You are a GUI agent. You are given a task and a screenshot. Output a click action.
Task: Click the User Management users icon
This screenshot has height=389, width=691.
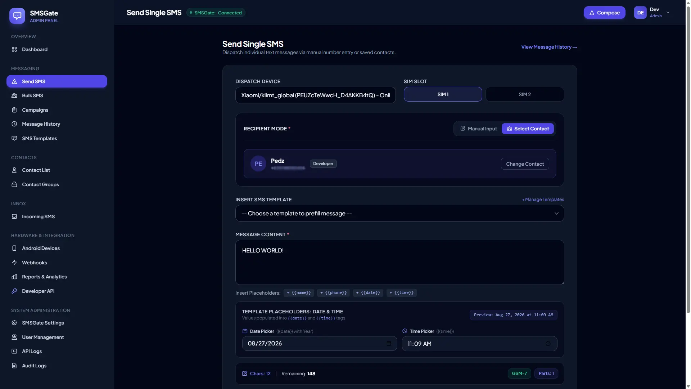[14, 337]
